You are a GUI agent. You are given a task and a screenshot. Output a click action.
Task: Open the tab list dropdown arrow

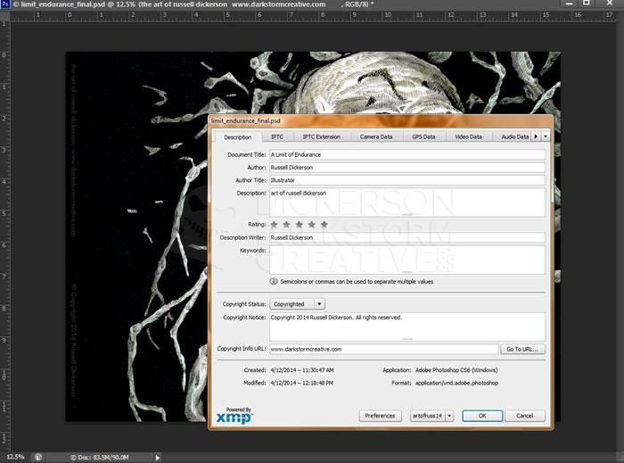546,136
